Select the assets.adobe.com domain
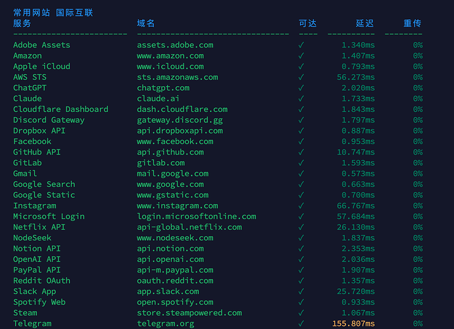 pos(175,45)
